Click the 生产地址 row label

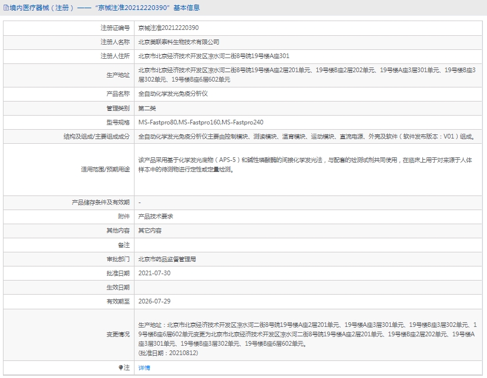[117, 75]
